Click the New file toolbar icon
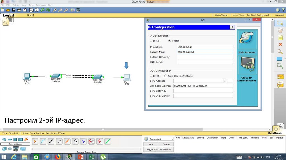286x160 pixels. (x=3, y=10)
